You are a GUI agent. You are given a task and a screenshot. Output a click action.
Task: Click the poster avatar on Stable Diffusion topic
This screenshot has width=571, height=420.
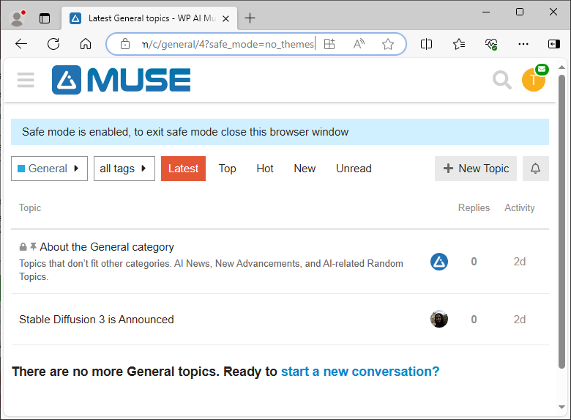[x=439, y=319]
